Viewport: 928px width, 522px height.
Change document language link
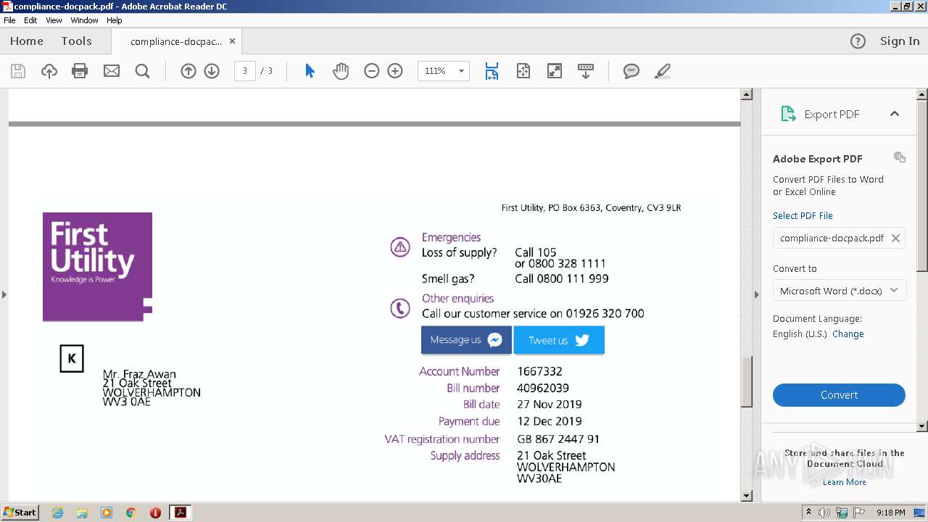pos(848,334)
